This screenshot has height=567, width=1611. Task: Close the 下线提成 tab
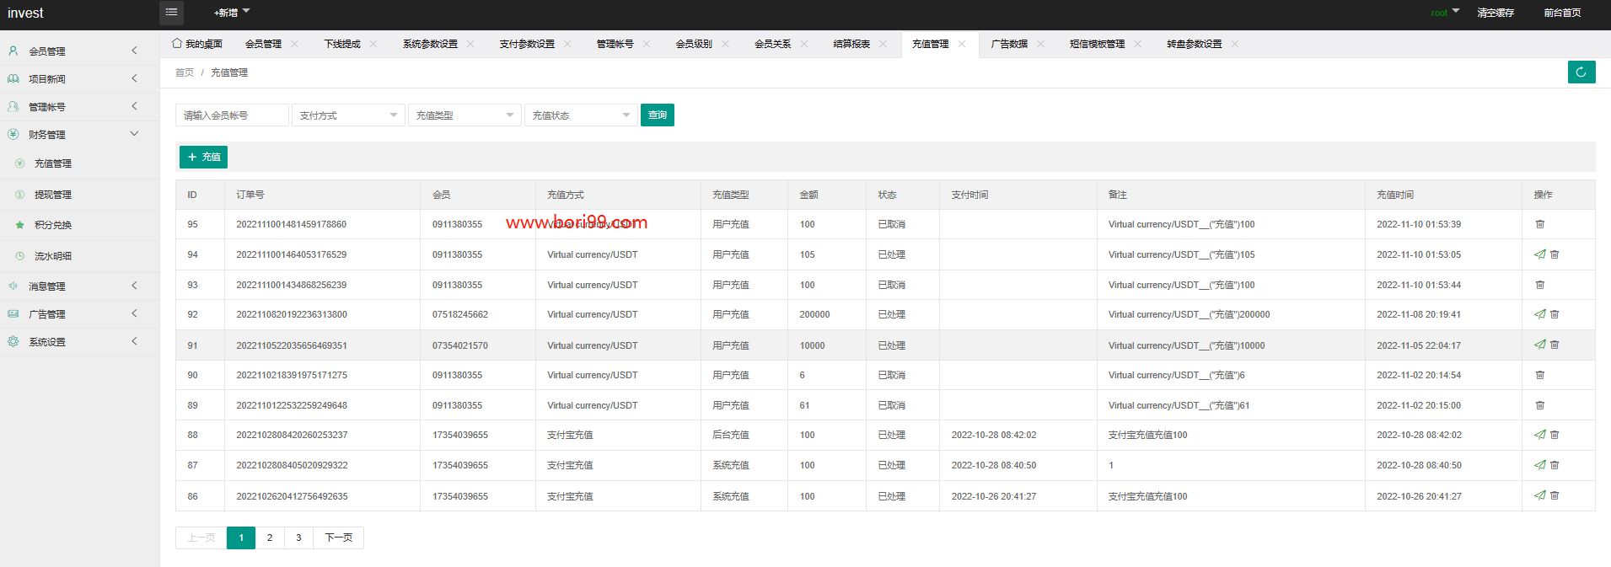(x=373, y=44)
